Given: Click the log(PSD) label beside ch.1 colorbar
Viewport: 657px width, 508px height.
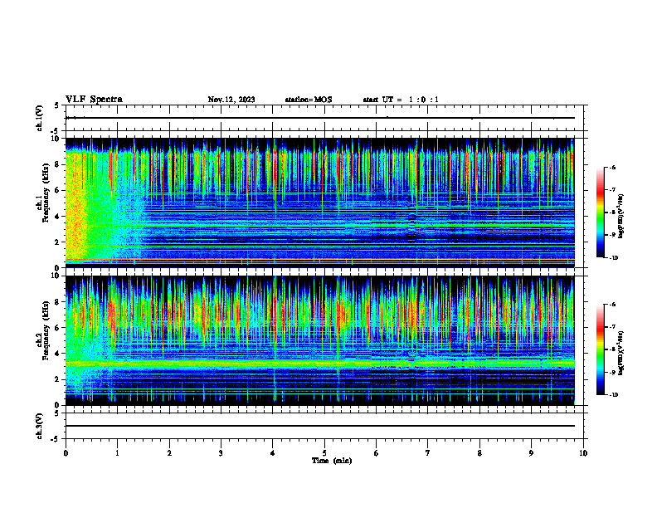Looking at the screenshot, I should point(621,217).
